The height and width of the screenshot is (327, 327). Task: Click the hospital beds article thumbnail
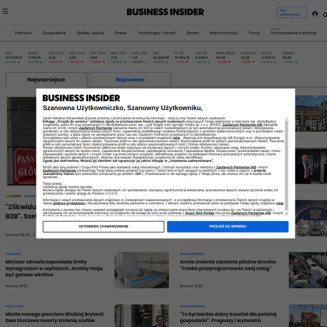(142, 270)
